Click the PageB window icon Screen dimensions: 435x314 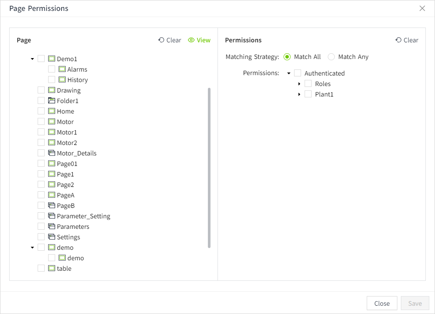tap(52, 206)
